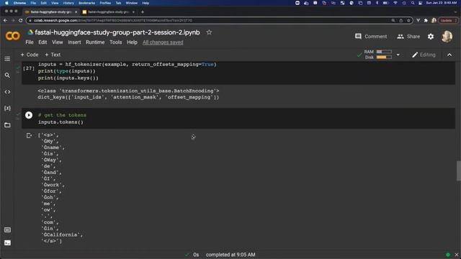
Task: Click the '# get the tokens' comment
Action: [x=62, y=115]
